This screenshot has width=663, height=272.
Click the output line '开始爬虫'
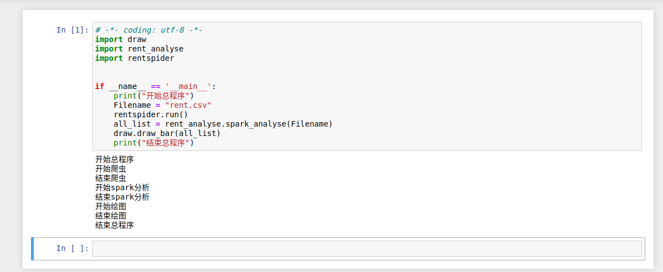point(111,169)
